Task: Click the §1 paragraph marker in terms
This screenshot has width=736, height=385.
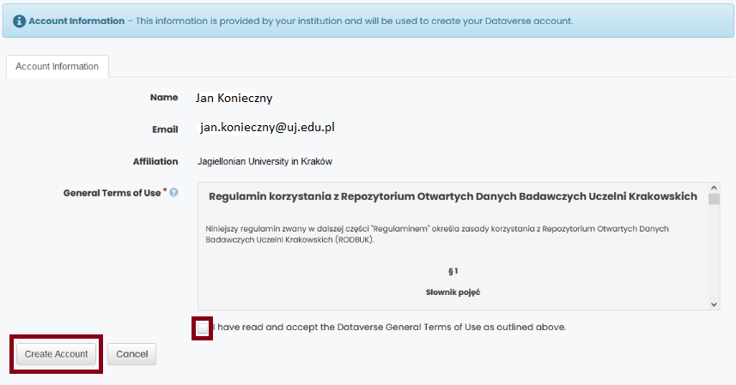Action: click(x=453, y=271)
